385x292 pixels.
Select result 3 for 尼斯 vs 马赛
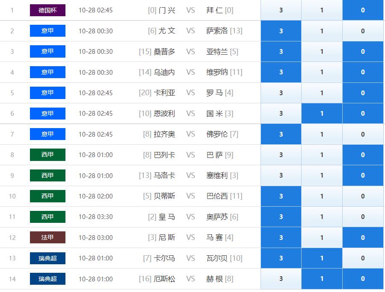(x=281, y=237)
